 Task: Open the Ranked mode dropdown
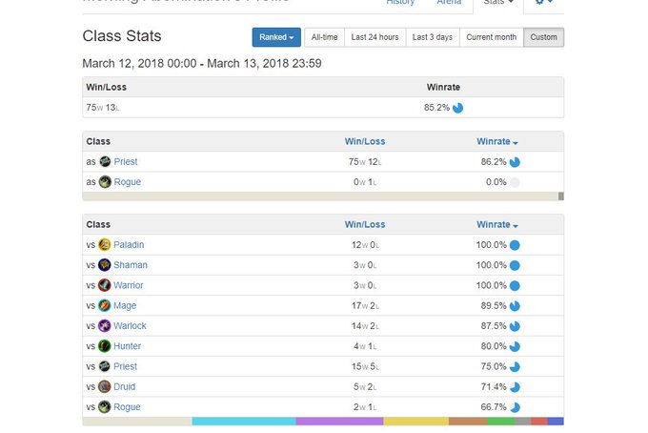click(x=276, y=37)
